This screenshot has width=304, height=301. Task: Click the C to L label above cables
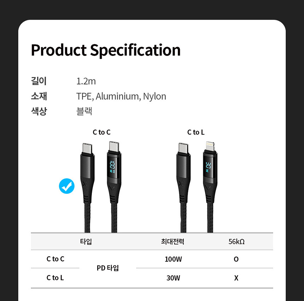tap(196, 132)
